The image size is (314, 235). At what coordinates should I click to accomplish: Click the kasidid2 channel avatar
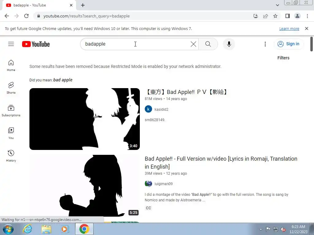148,109
